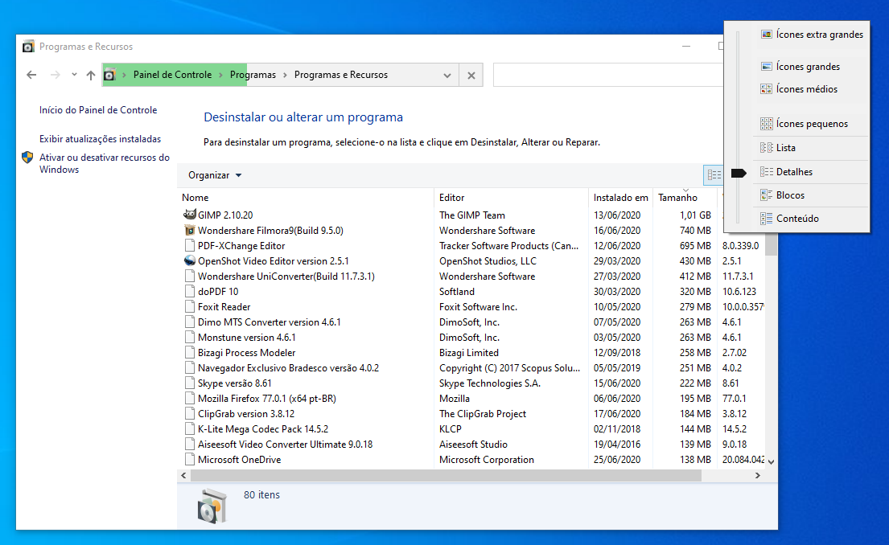The image size is (889, 545).
Task: Click the horizontal scrollbar thumb
Action: pyautogui.click(x=446, y=476)
